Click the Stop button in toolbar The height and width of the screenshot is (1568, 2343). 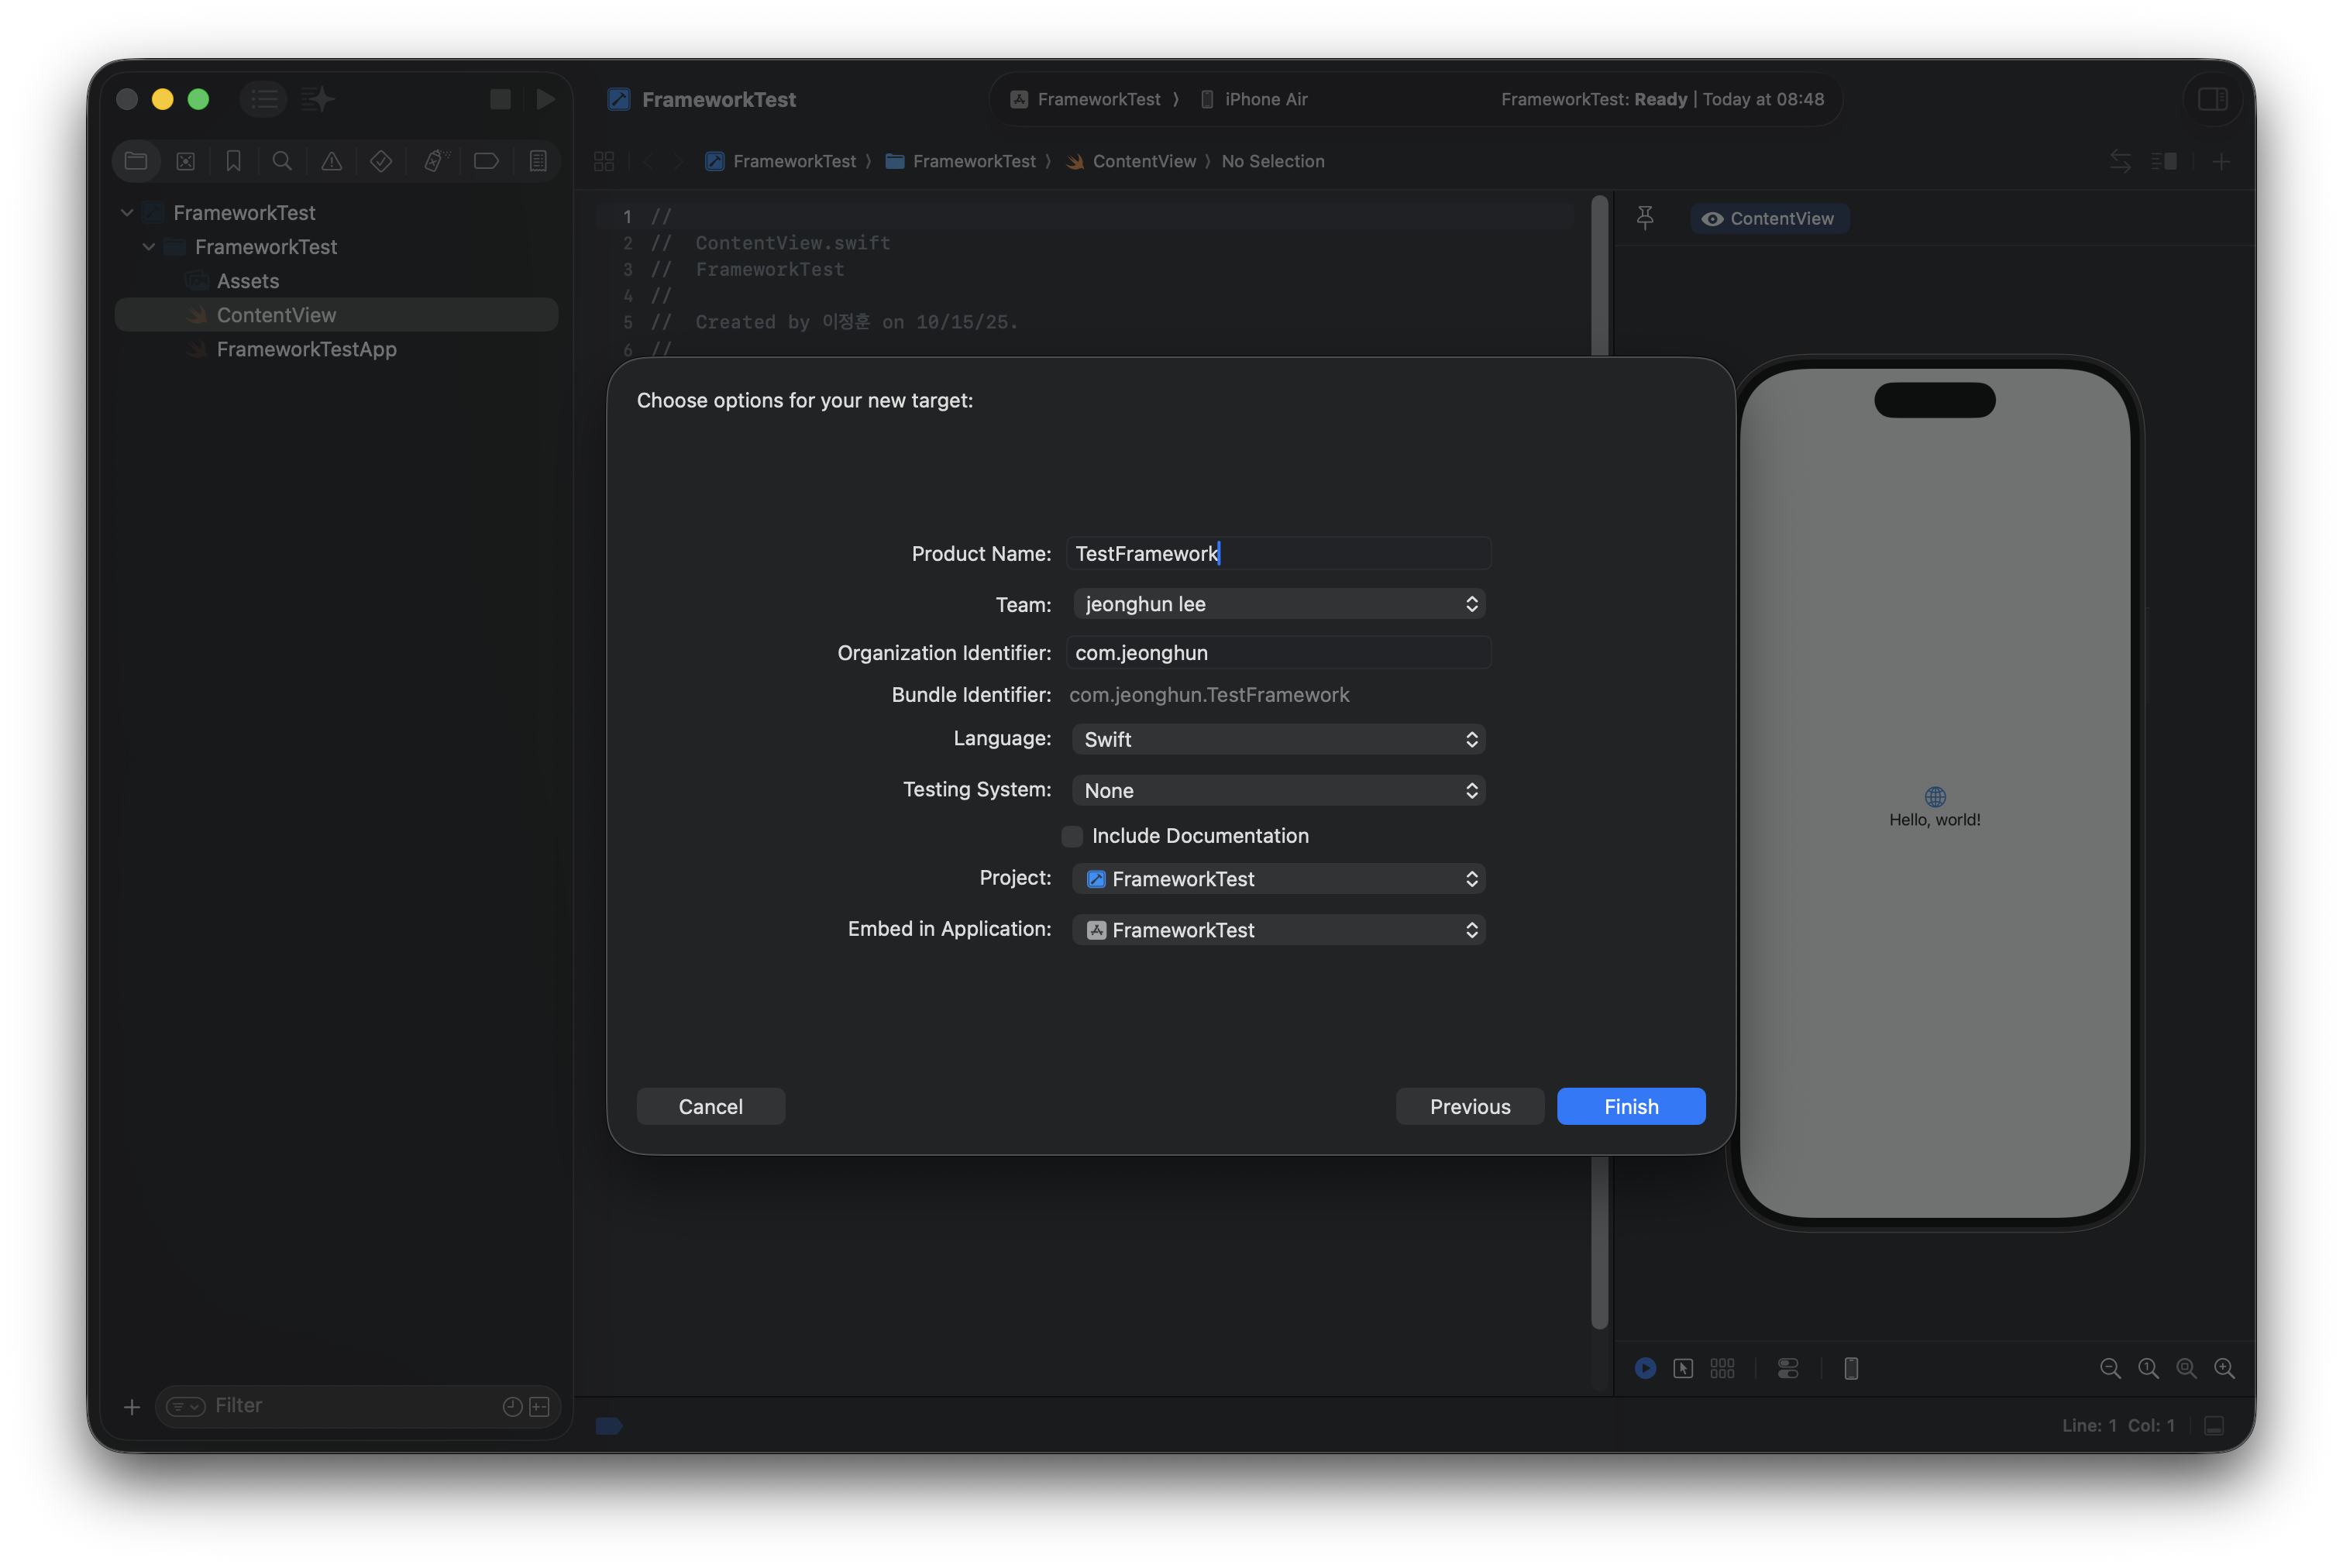click(x=500, y=99)
